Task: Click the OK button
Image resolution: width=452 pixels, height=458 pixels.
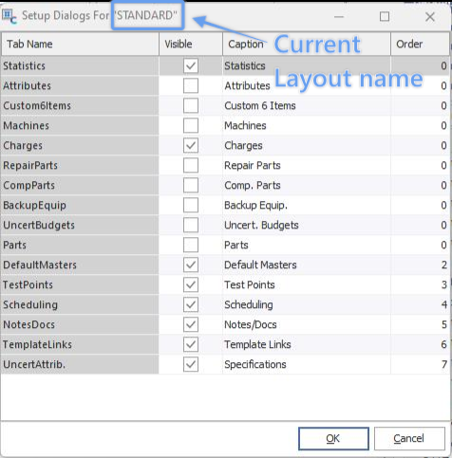Action: pyautogui.click(x=333, y=438)
